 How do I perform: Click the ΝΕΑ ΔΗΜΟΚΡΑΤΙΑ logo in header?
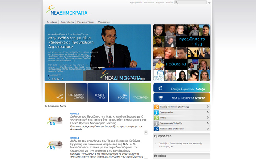pyautogui.click(x=68, y=10)
